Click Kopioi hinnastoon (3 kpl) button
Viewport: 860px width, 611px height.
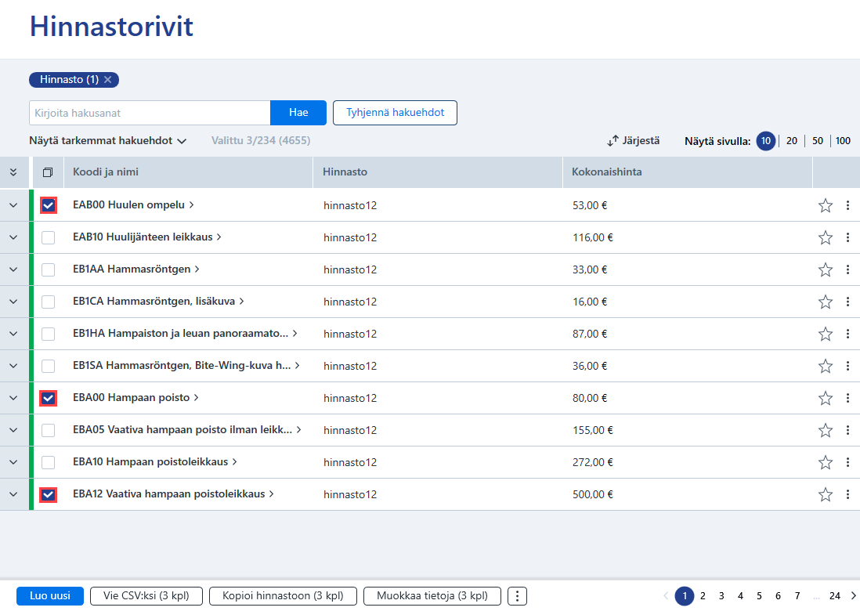[x=283, y=596]
